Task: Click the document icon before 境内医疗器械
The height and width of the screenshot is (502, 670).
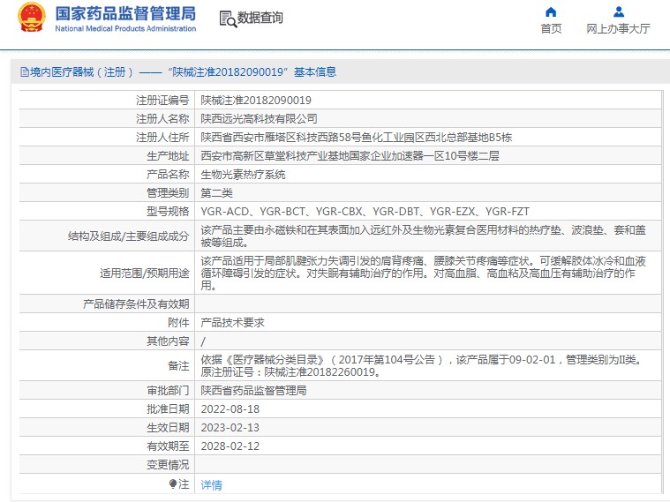Action: 25,71
